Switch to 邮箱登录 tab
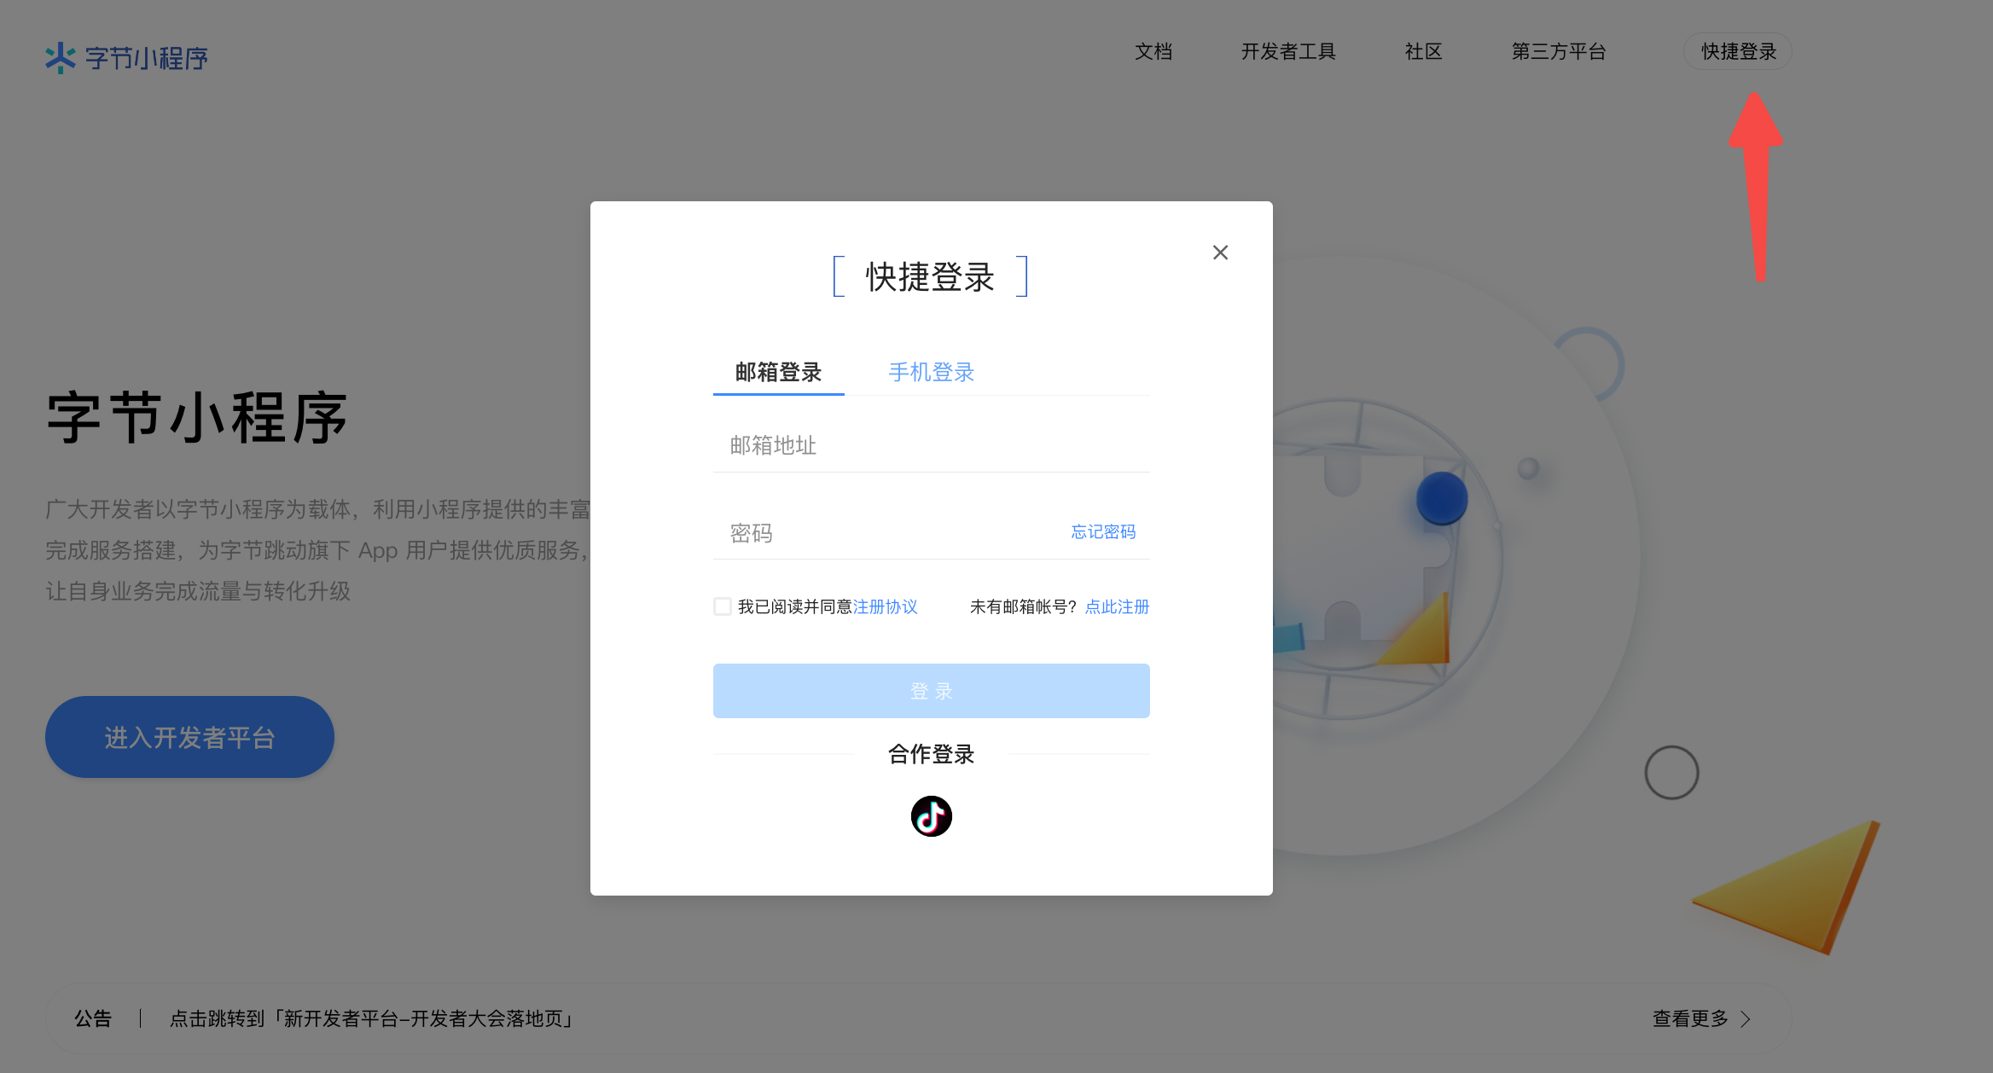Screen dimensions: 1993x1073 (x=778, y=372)
